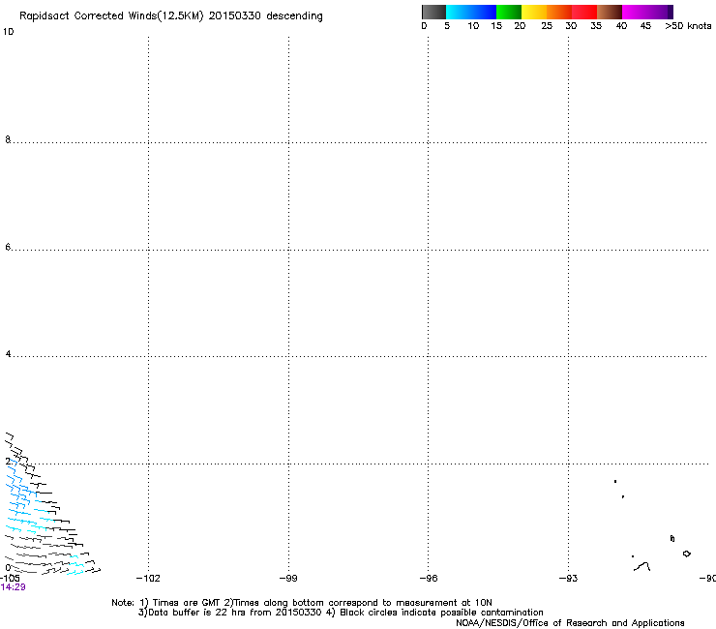Click the small diamond-shaped island outline
Viewport: 716px width, 629px height.
click(x=686, y=554)
